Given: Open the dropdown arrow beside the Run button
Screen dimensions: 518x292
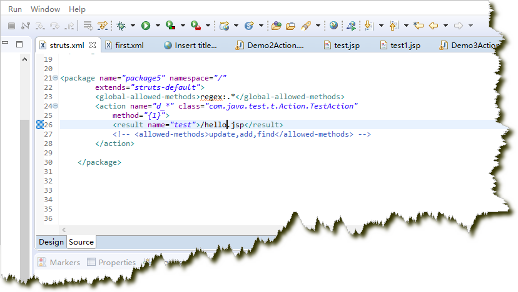Looking at the screenshot, I should [157, 26].
